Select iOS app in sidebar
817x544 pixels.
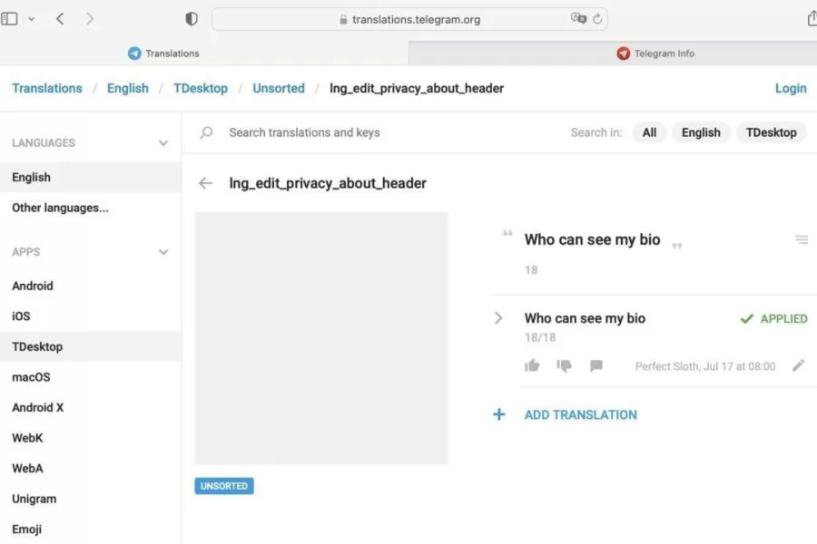(91, 316)
